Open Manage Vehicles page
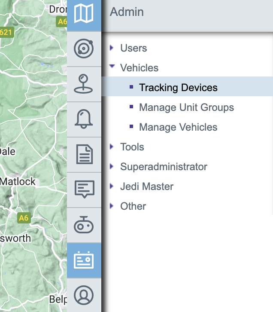Viewport: 273px width, 312px height. pyautogui.click(x=178, y=127)
